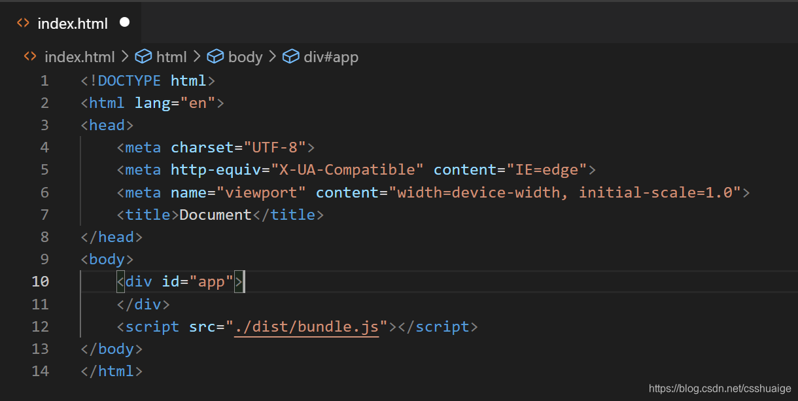798x401 pixels.
Task: Click the width=device-width content string
Action: pos(565,192)
